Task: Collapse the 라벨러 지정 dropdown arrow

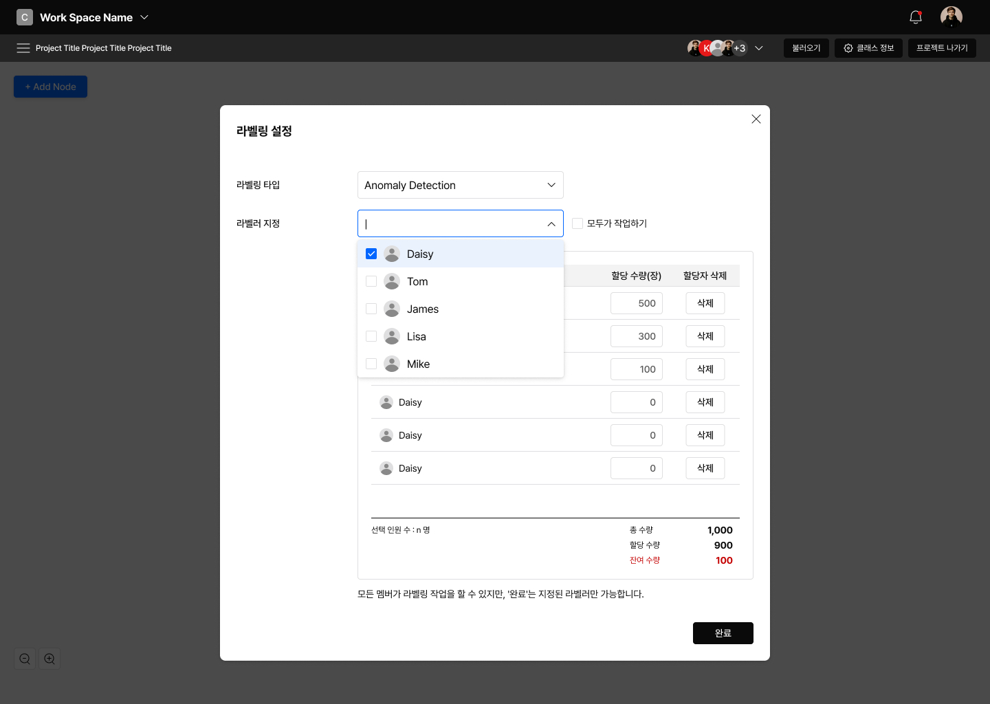Action: pyautogui.click(x=551, y=223)
